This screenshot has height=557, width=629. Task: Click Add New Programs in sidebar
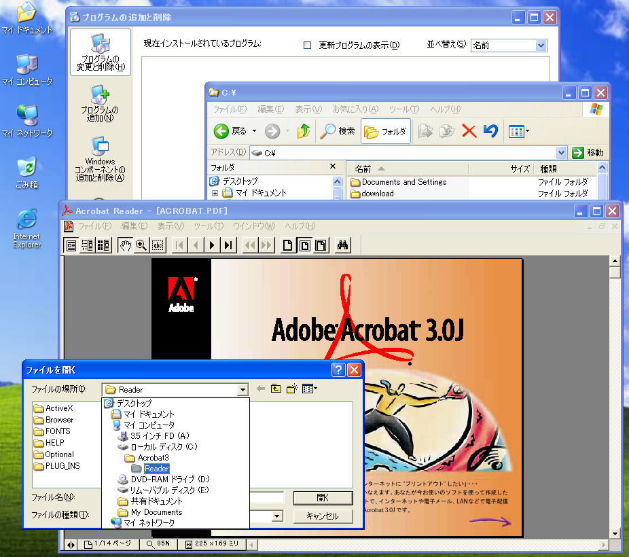100,103
